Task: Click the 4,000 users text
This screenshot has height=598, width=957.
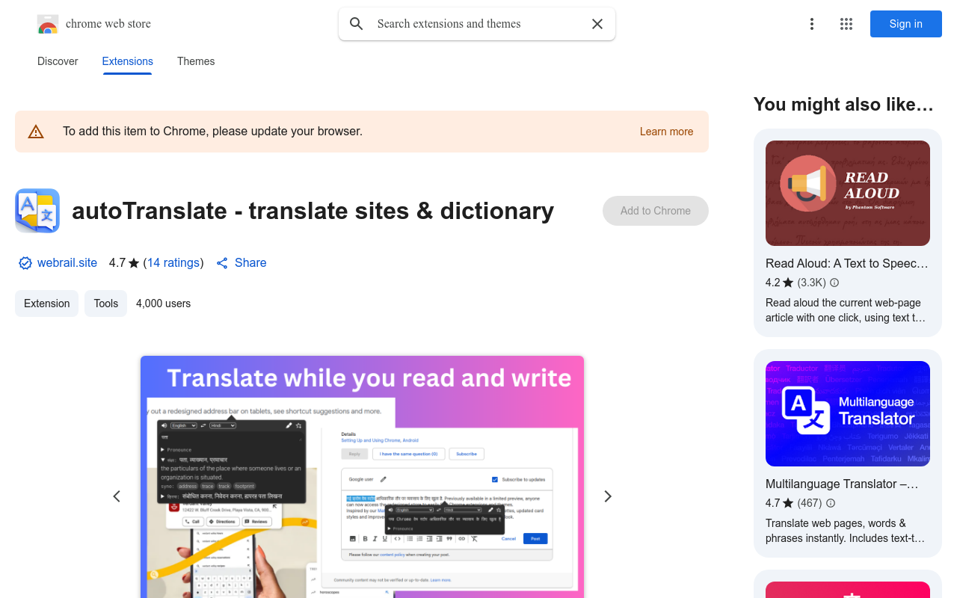Action: [x=163, y=303]
